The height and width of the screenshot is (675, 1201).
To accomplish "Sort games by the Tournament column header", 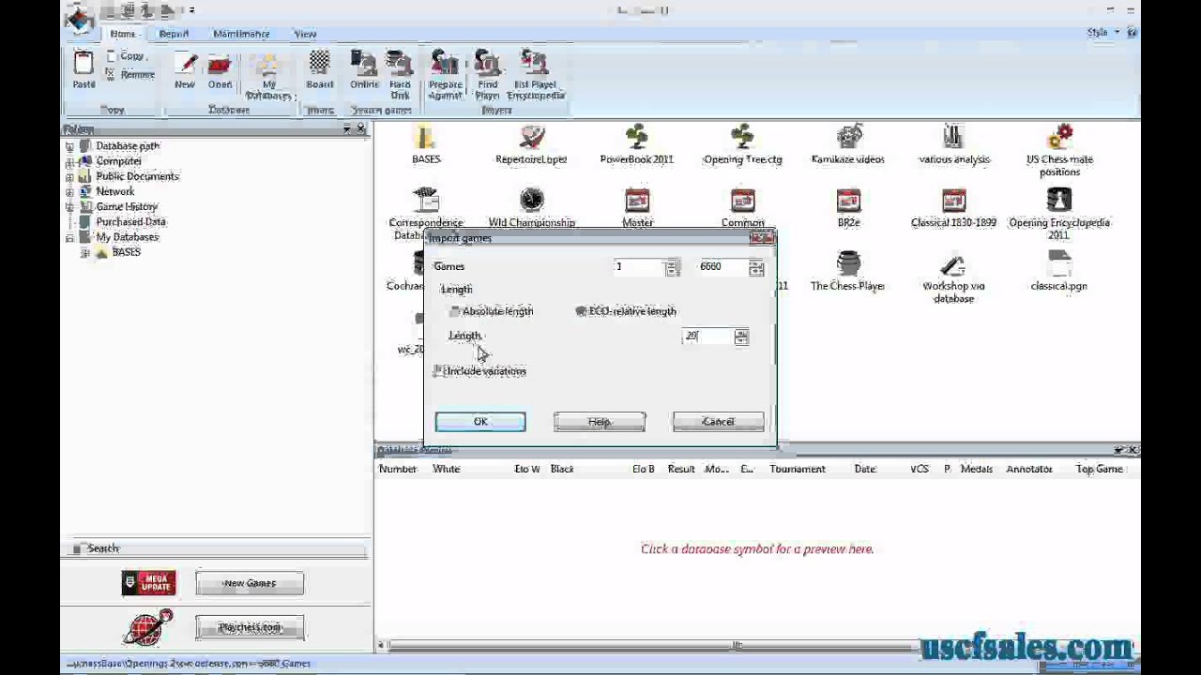I will 798,469.
